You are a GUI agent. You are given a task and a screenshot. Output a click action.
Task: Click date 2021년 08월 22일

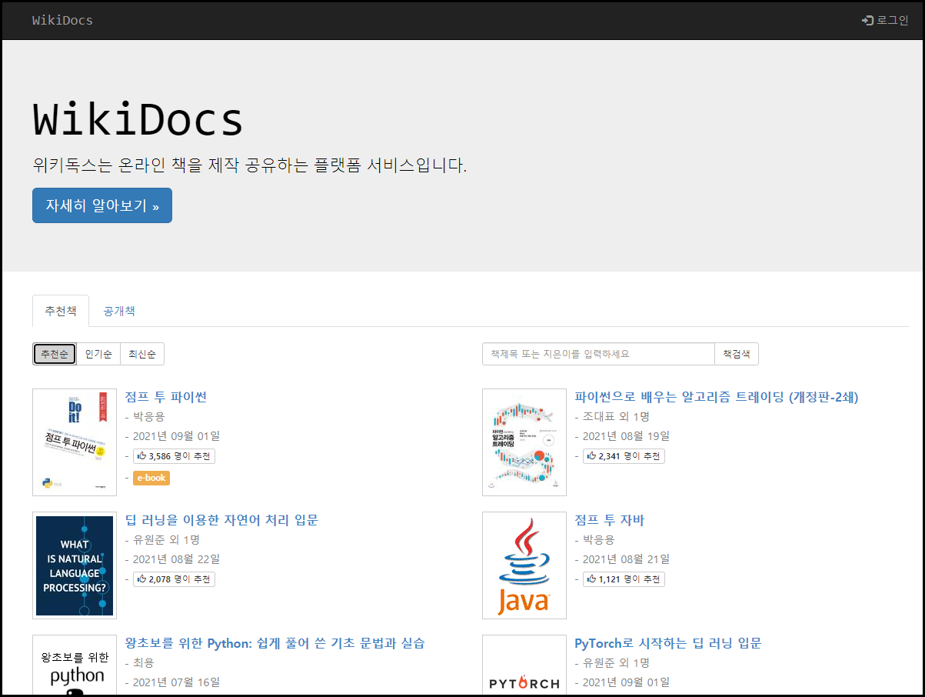coord(176,559)
